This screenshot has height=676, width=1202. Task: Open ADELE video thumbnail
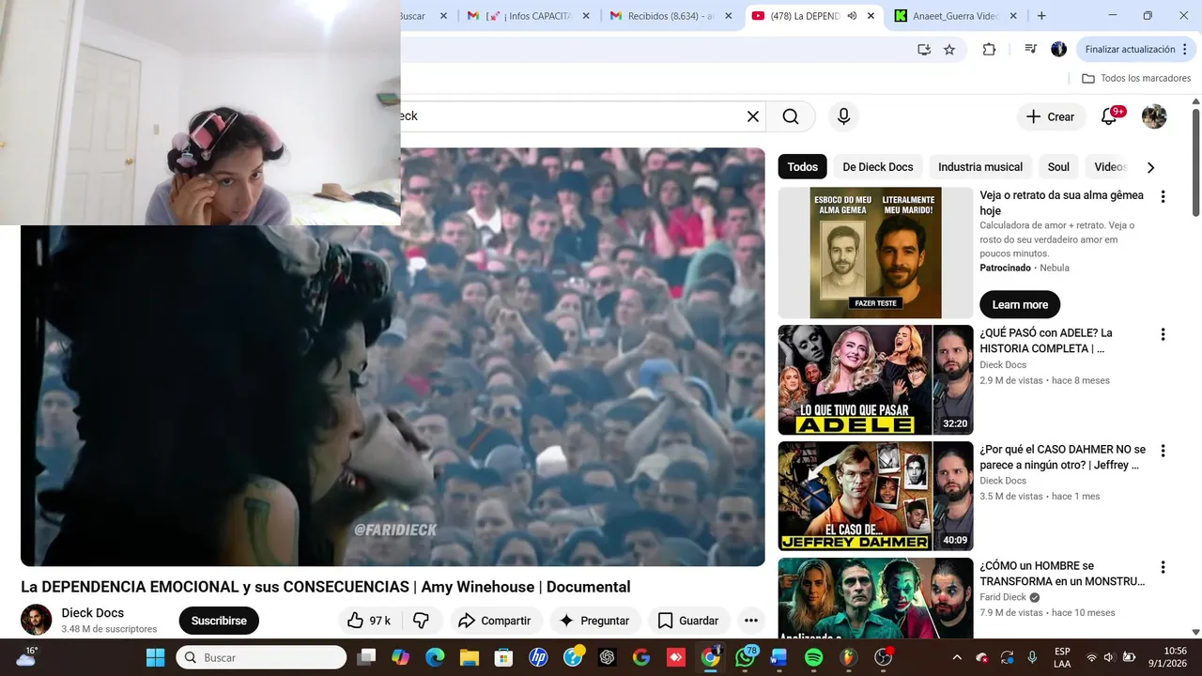point(875,379)
